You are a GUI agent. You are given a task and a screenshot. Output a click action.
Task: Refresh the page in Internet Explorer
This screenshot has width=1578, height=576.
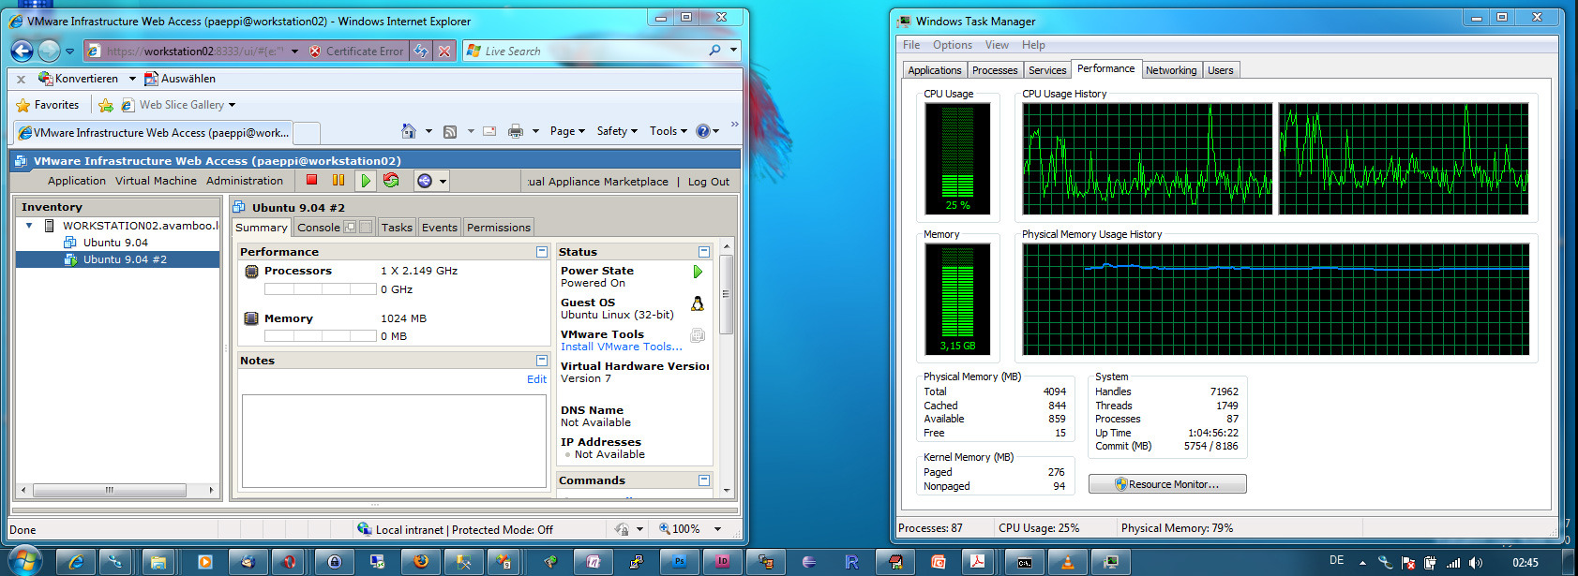tap(422, 52)
